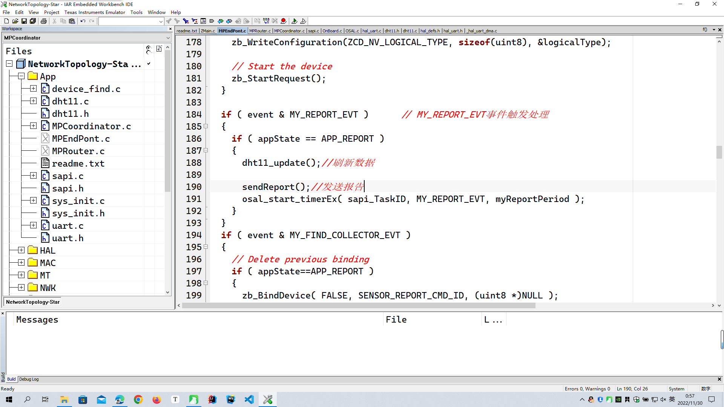Toggle breakpoint with the red dot icon
724x407 pixels.
click(x=284, y=21)
